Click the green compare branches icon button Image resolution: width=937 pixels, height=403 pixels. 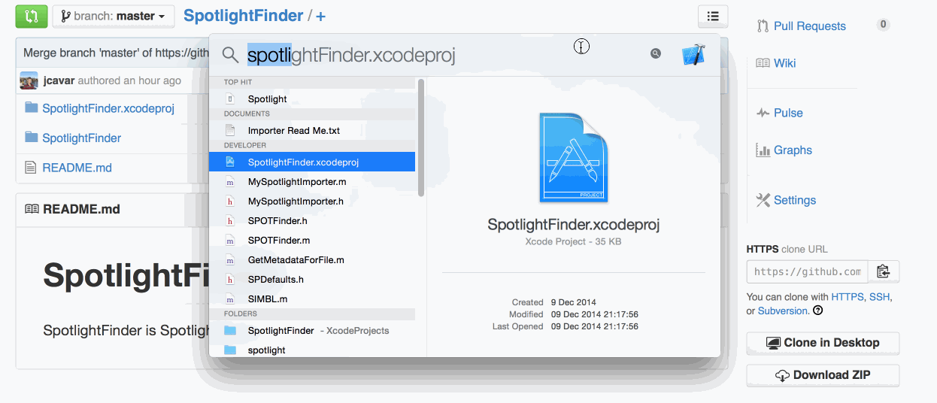32,16
